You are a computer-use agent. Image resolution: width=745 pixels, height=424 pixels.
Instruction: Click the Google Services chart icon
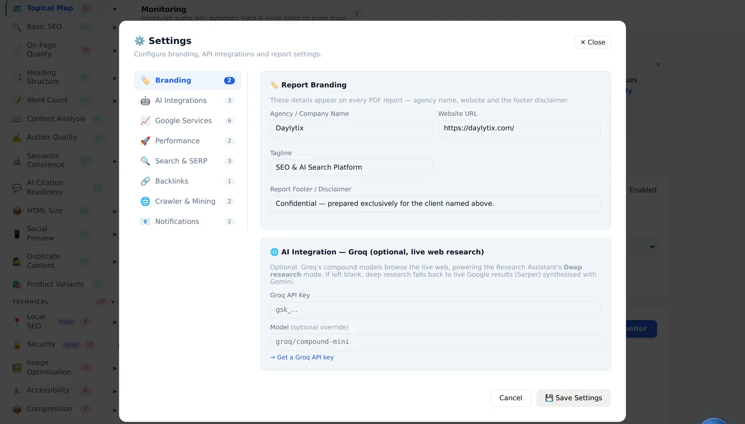(145, 120)
